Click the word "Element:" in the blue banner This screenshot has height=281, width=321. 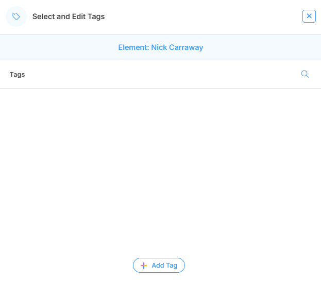click(133, 47)
